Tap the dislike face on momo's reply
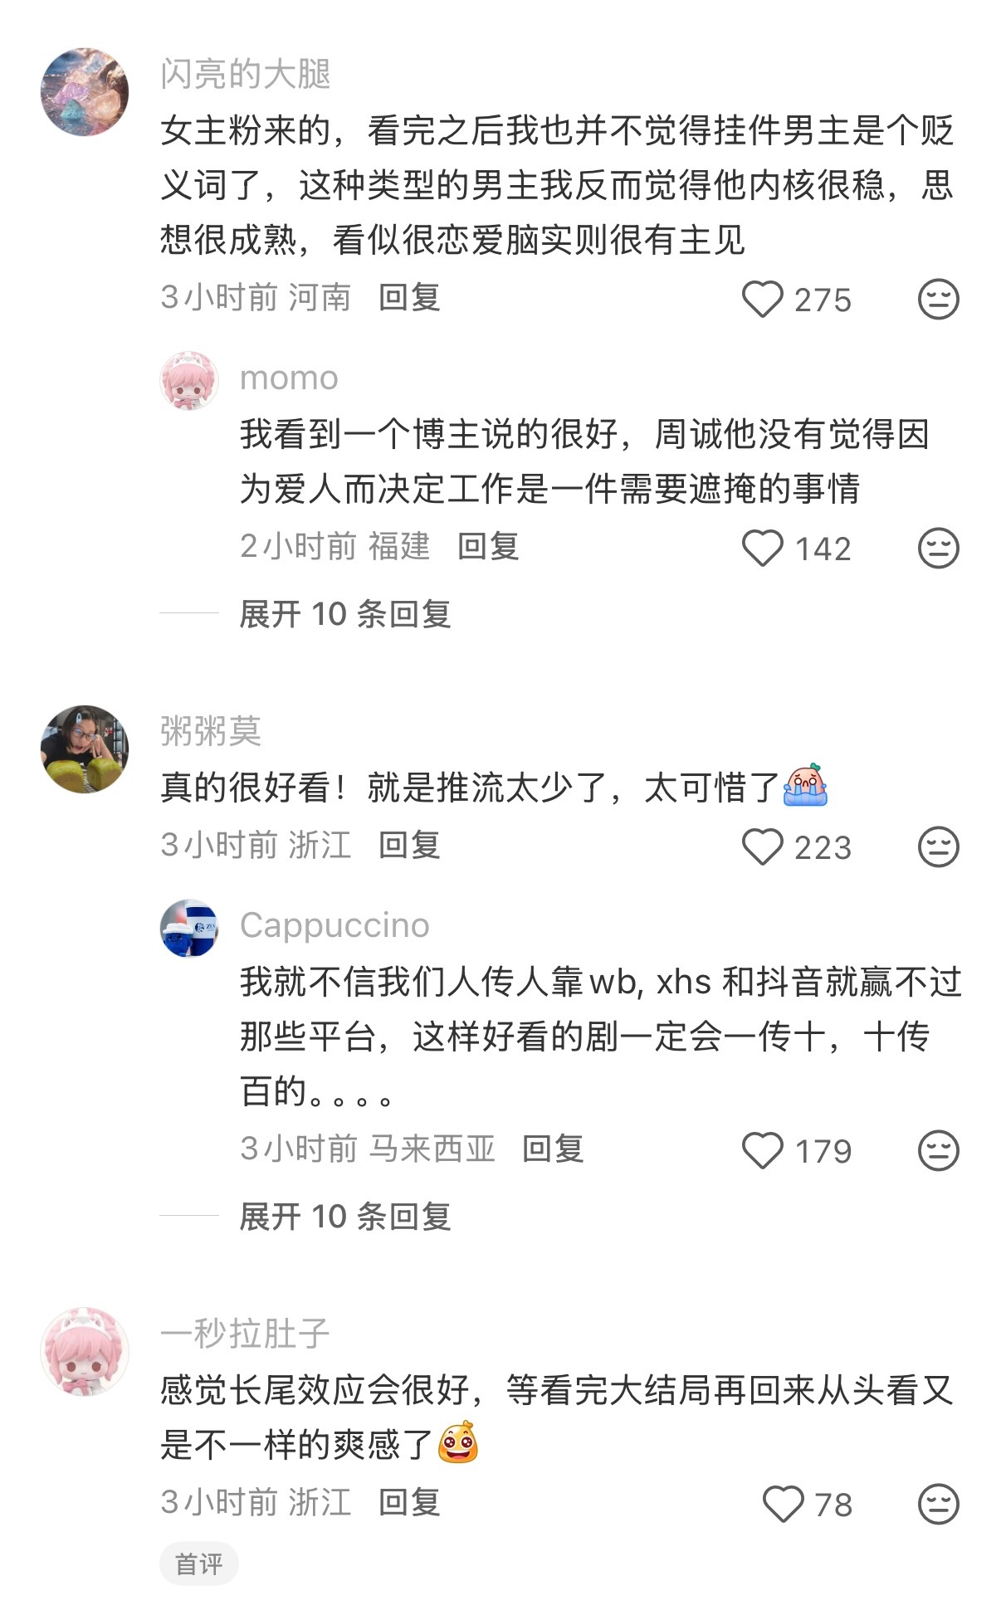1001x1605 pixels. click(x=939, y=549)
